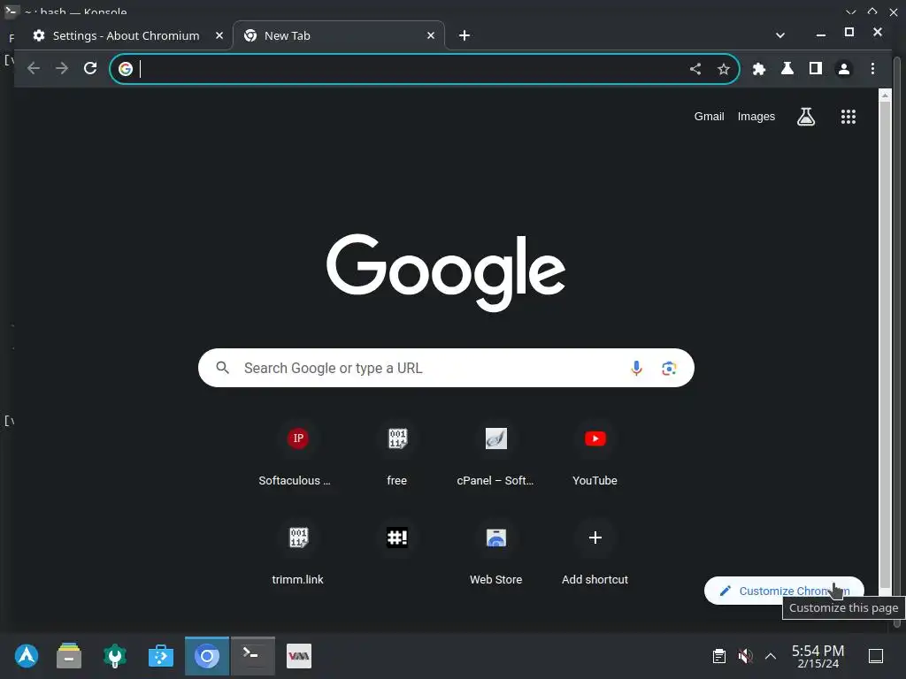Go back using the browser back arrow
Image resolution: width=906 pixels, height=679 pixels.
(34, 69)
